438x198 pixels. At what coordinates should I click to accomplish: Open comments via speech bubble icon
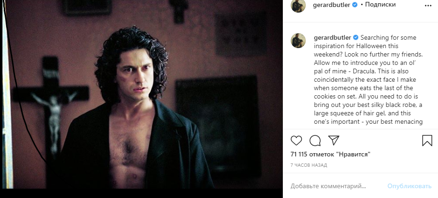315,141
